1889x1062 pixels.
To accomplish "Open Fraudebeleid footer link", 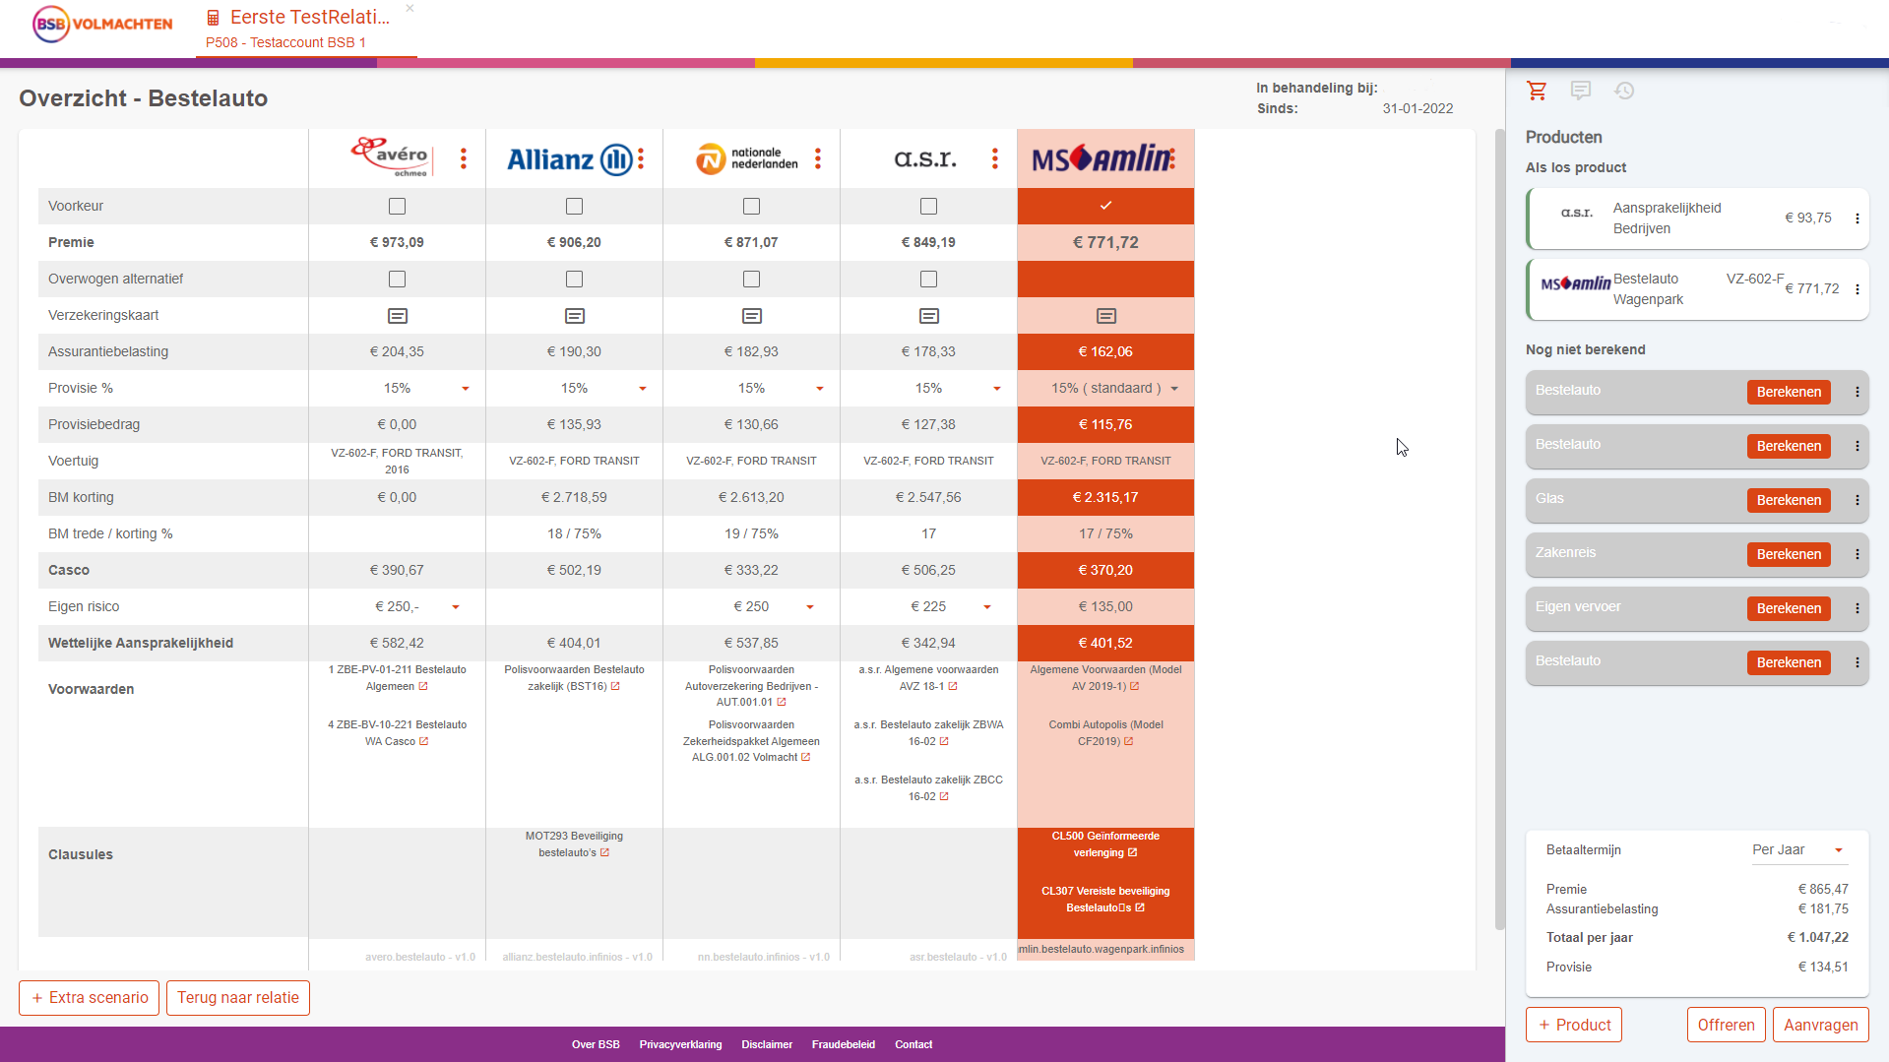I will pyautogui.click(x=843, y=1045).
